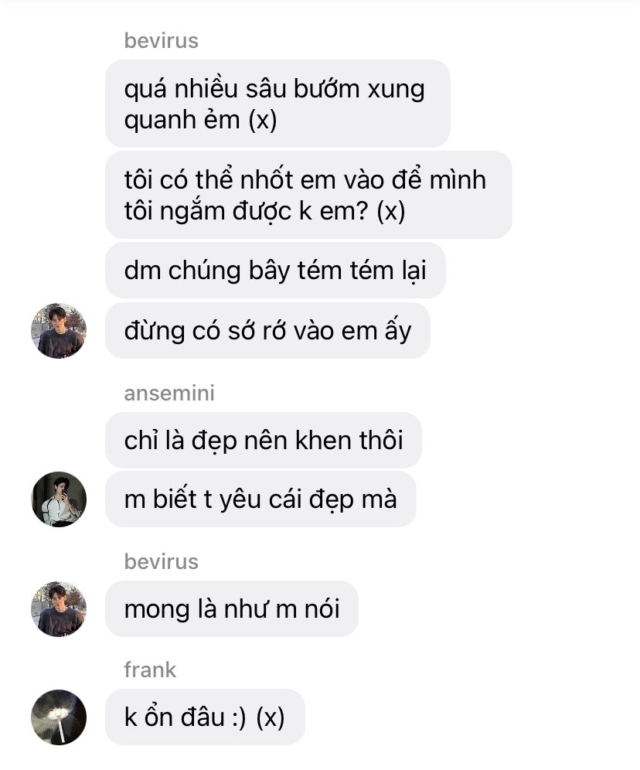Select the 'mong là như m nói' message bubble
Viewport: 640px width, 770px height.
232,609
